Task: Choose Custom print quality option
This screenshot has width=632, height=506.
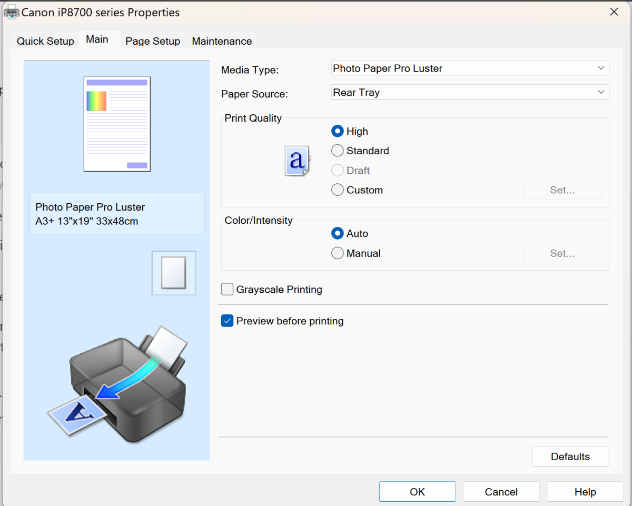Action: pos(338,190)
